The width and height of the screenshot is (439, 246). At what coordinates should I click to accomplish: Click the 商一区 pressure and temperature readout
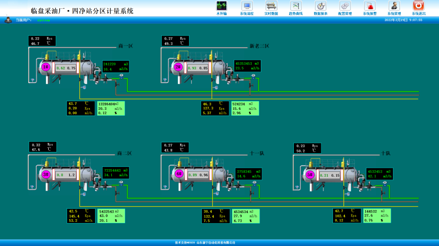[x=42, y=41]
